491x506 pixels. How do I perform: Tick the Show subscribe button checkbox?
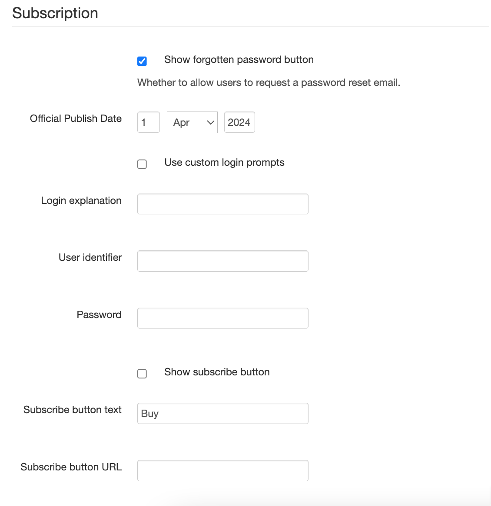[142, 374]
